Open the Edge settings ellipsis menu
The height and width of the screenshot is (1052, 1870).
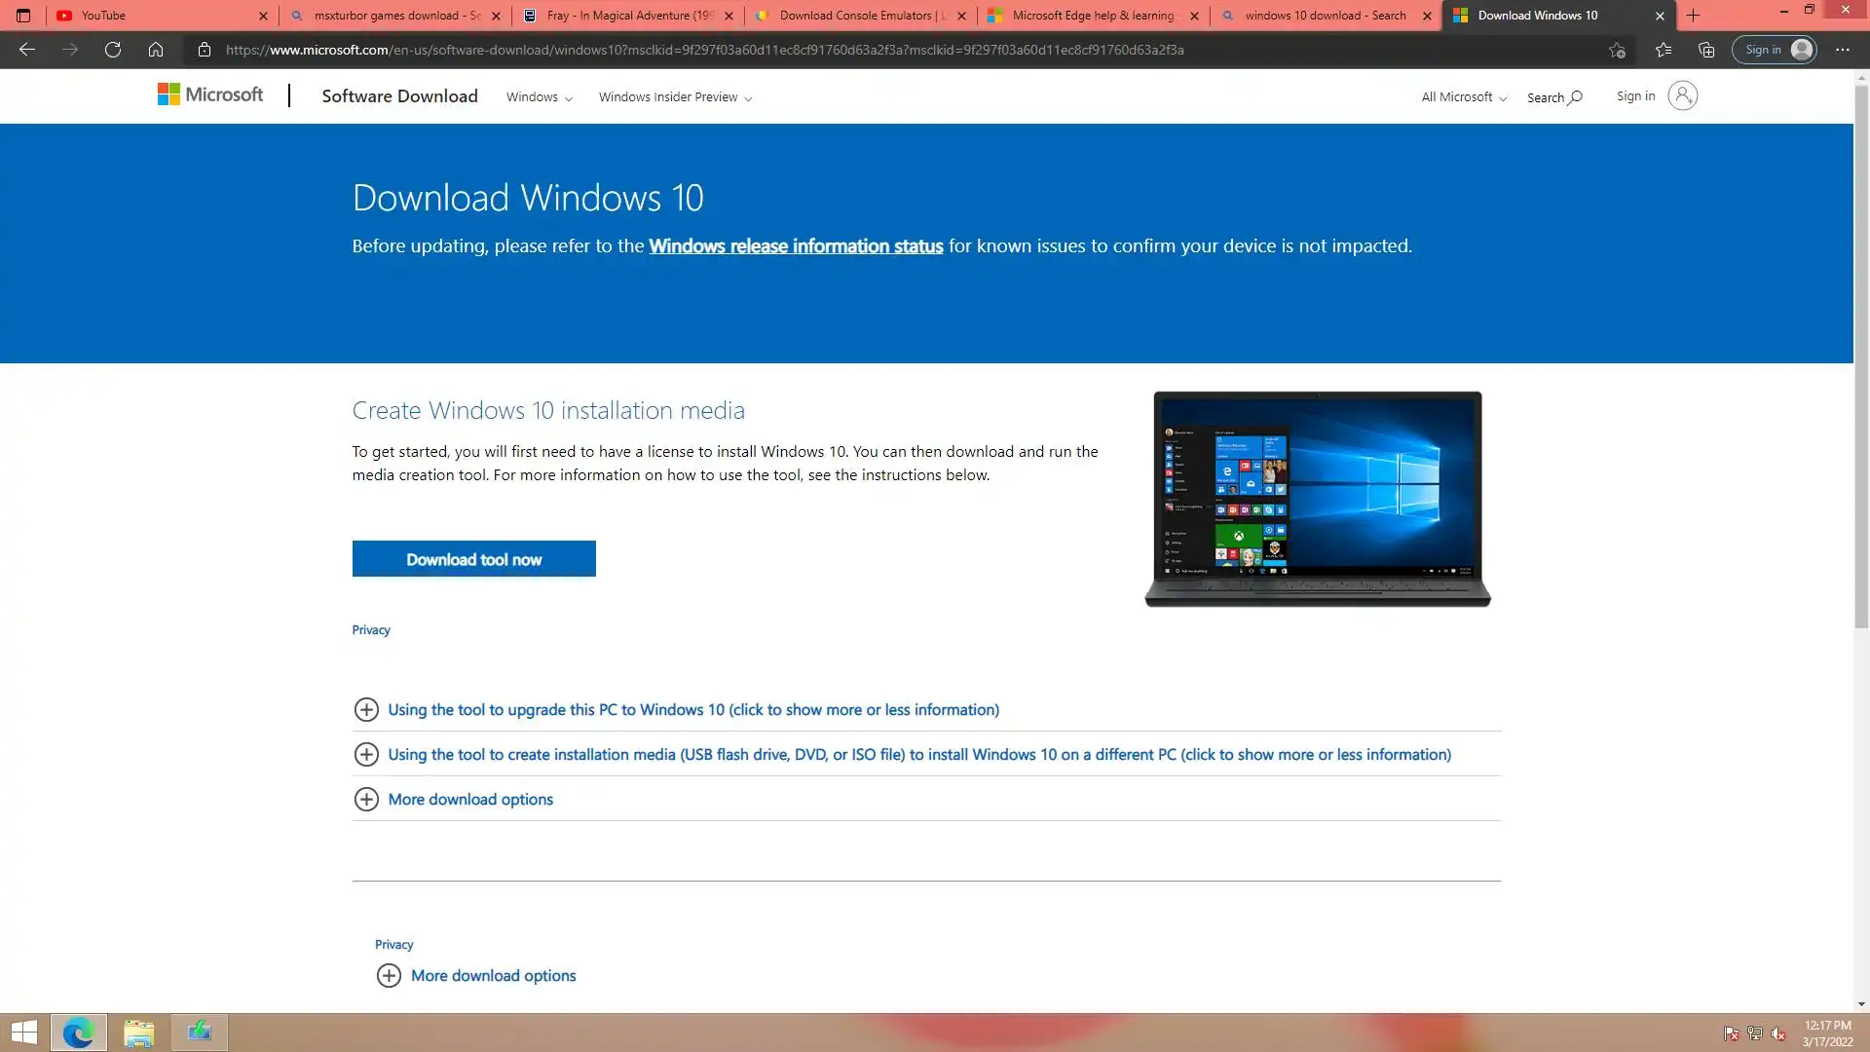tap(1842, 50)
